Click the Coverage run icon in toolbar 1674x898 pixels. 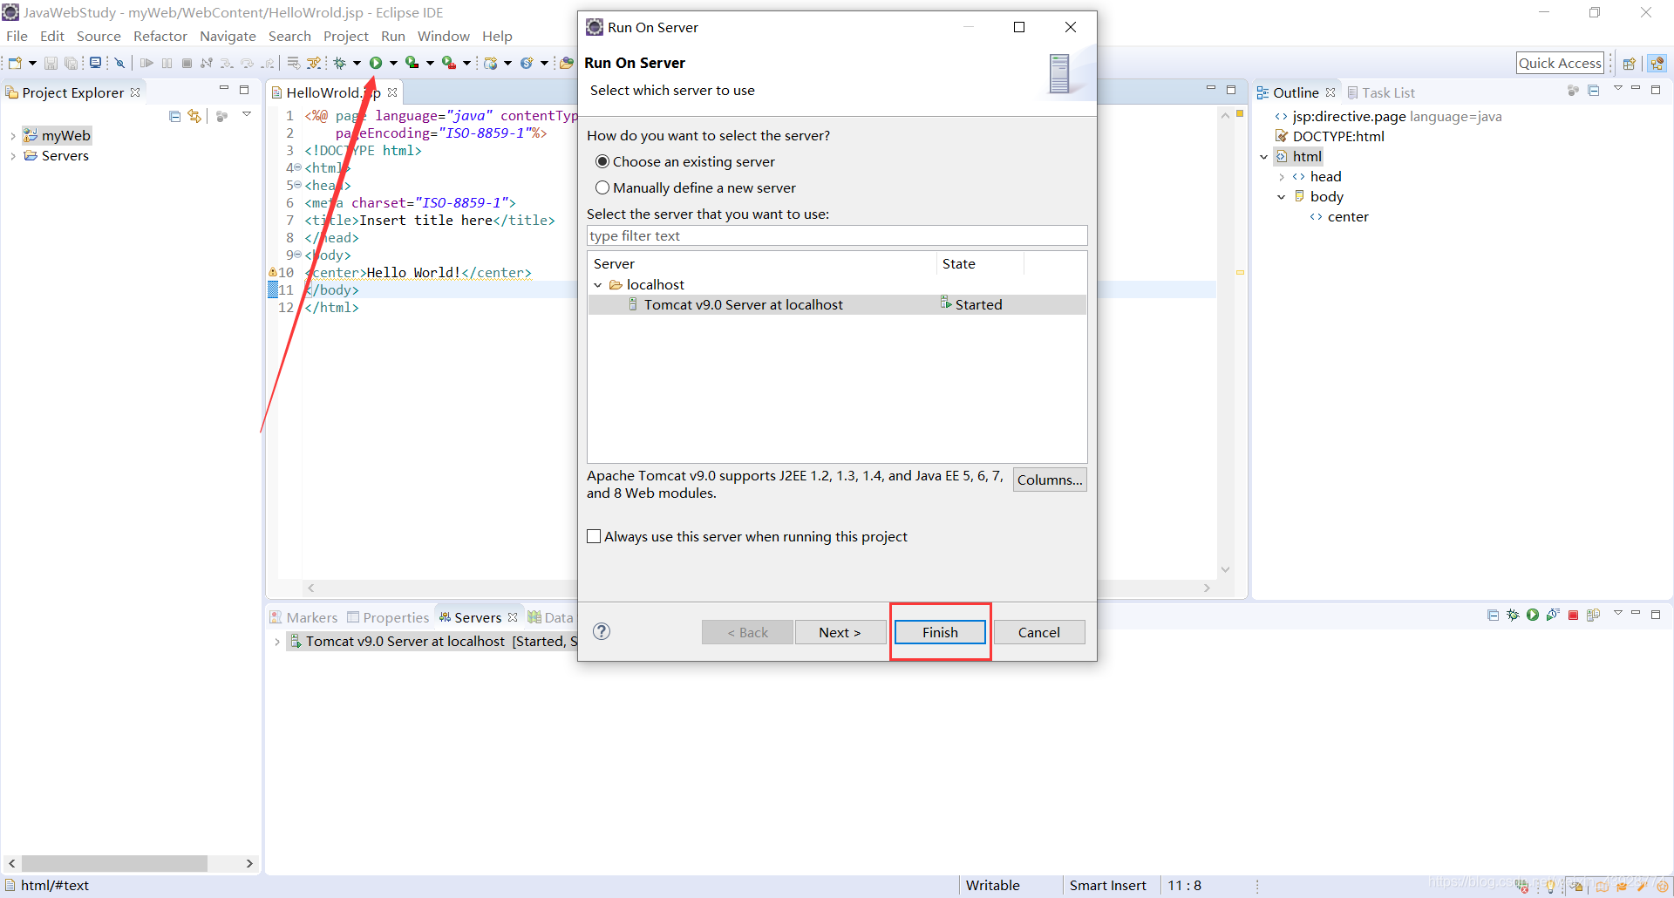412,63
